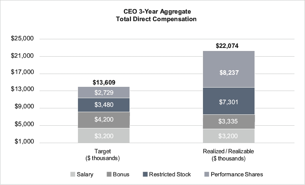Viewport: 305px width, 185px height.
Task: Click the Target $3,200 salary segment
Action: click(x=104, y=136)
